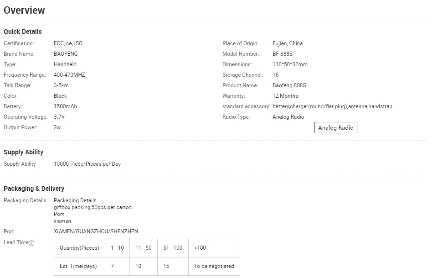Click the text giftbox packing,50pcs per carton.
433x278 pixels.
click(x=93, y=207)
